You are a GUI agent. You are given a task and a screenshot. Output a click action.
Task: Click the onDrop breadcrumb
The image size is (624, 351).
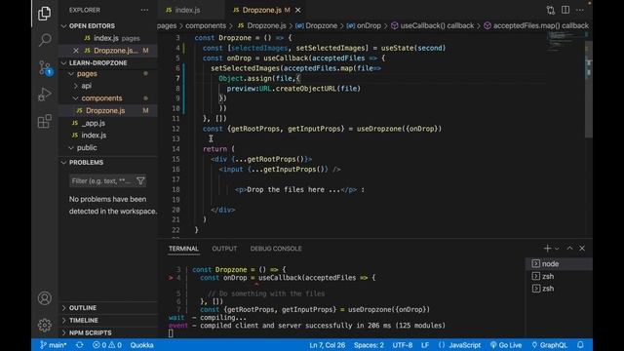pyautogui.click(x=364, y=26)
